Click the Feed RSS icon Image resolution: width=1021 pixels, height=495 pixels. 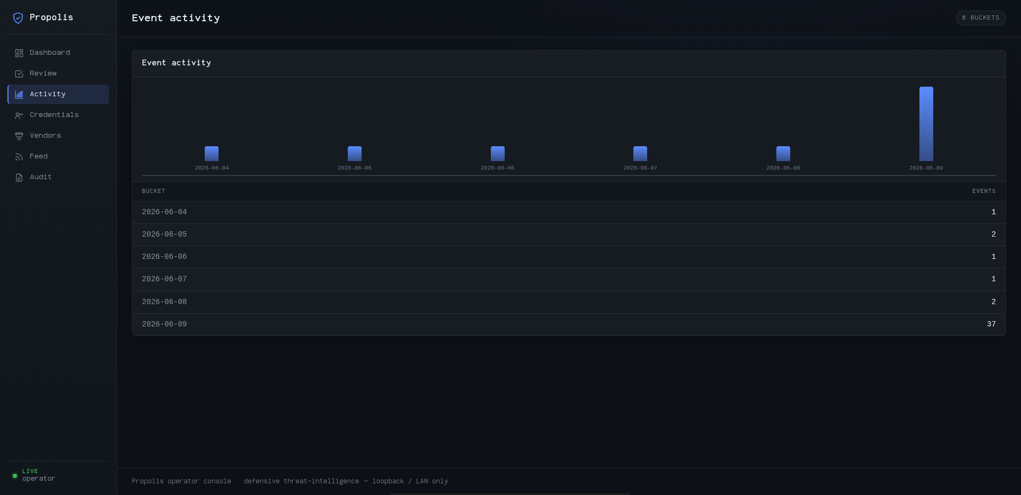click(19, 157)
